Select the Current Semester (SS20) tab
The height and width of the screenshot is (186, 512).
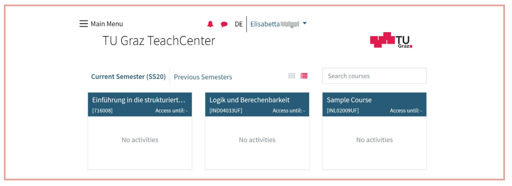click(128, 77)
